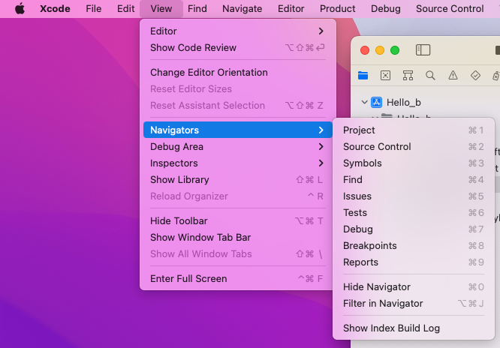Open the Edit menu
The height and width of the screenshot is (348, 500).
coord(125,8)
